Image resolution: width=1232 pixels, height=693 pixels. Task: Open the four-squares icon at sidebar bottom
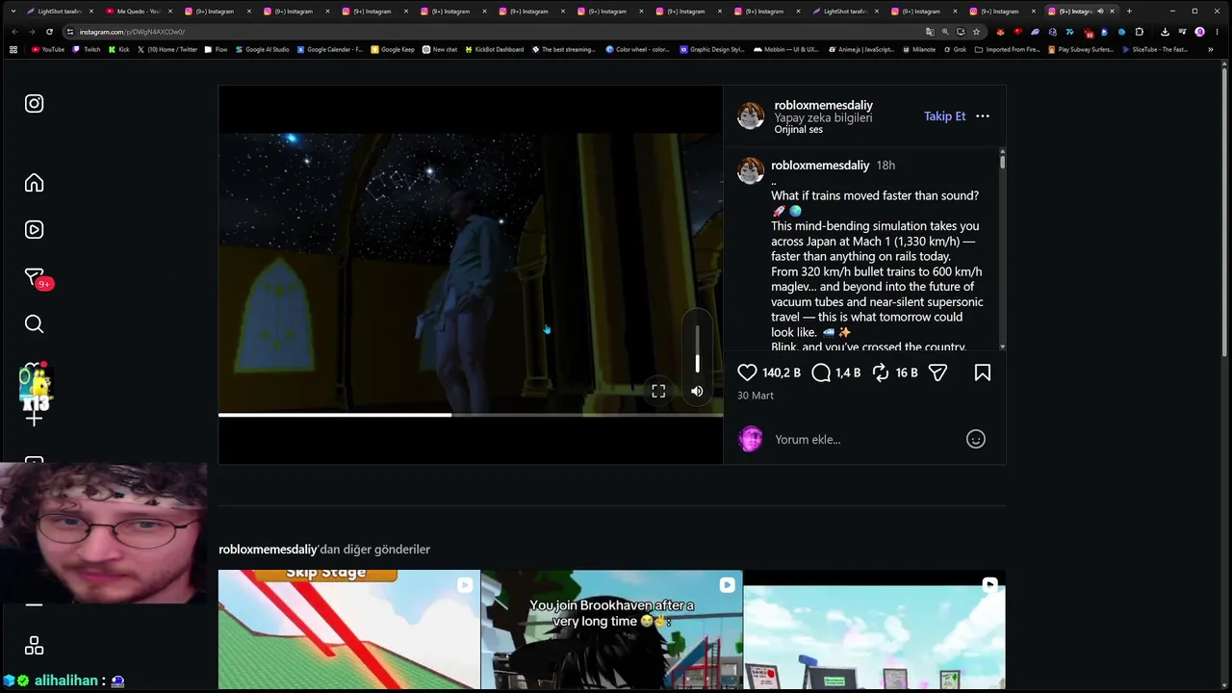pos(34,646)
